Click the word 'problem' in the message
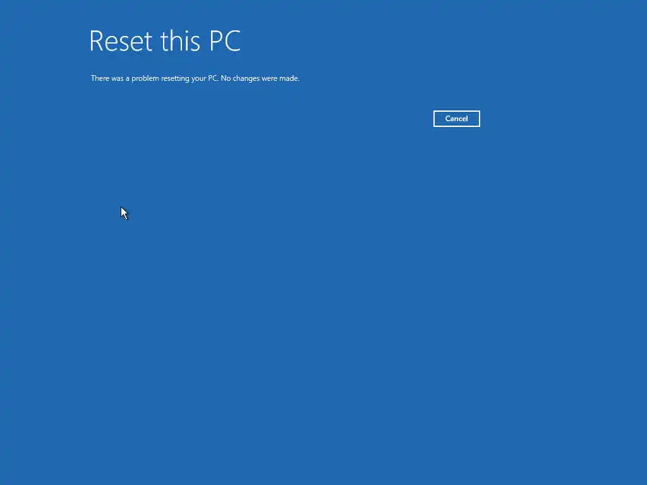 (x=145, y=78)
